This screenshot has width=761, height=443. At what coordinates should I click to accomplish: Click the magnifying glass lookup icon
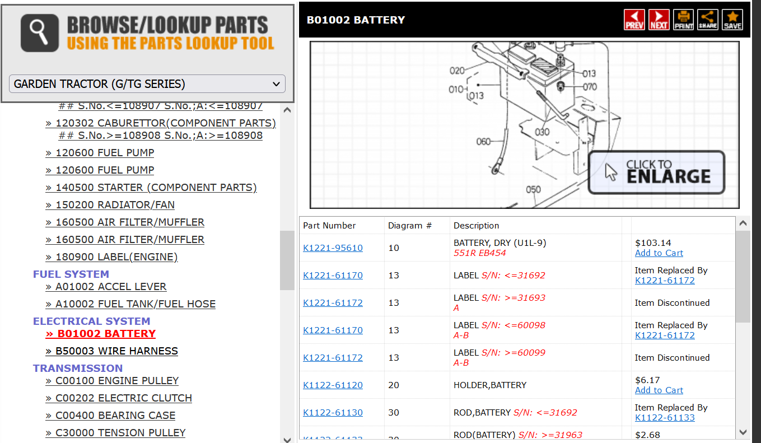tap(40, 33)
